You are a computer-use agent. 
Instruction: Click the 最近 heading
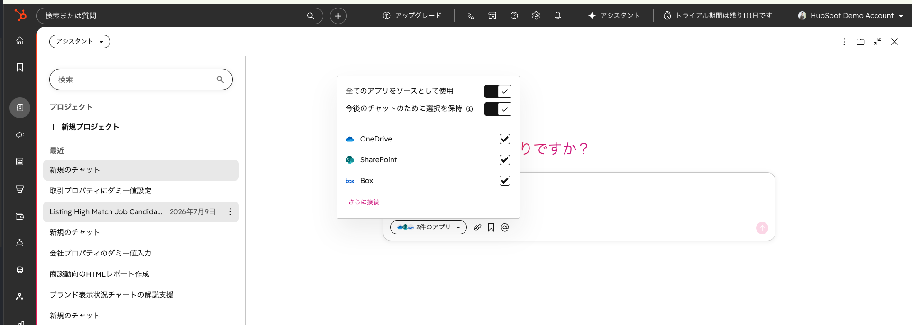[x=57, y=150]
